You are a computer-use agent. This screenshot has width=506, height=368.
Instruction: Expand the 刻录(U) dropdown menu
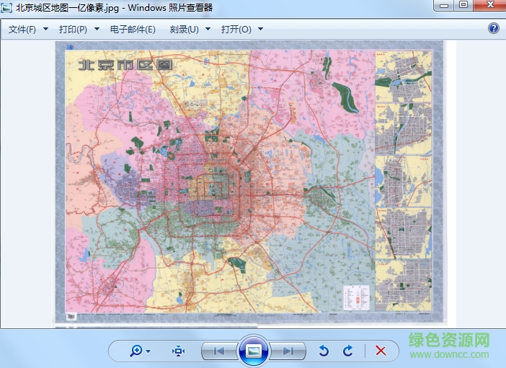pyautogui.click(x=190, y=30)
